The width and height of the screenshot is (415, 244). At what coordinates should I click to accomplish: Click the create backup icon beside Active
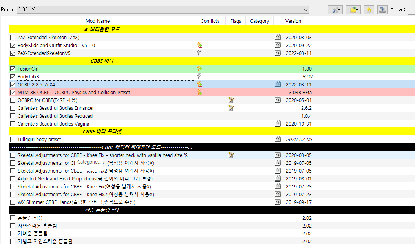[x=382, y=10]
